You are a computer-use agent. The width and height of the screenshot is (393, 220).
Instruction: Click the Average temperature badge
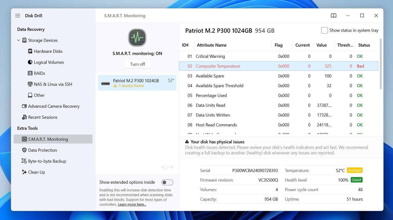(354, 170)
